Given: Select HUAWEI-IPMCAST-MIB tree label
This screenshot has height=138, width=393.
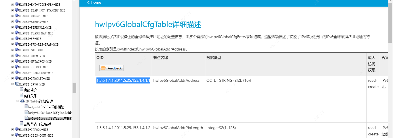Looking at the screenshot, I should tap(34, 79).
